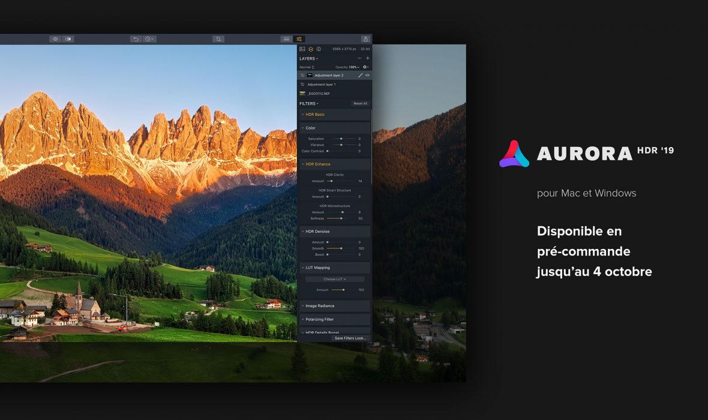The width and height of the screenshot is (708, 420).
Task: Open the histogram panel icon
Action: [x=302, y=49]
